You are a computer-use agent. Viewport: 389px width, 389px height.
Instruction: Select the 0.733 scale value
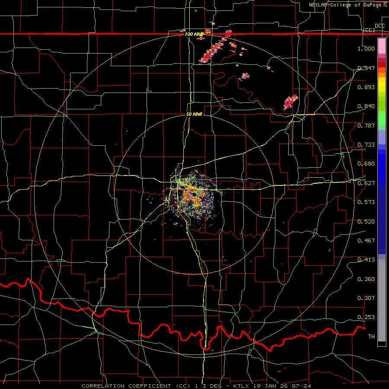[366, 145]
